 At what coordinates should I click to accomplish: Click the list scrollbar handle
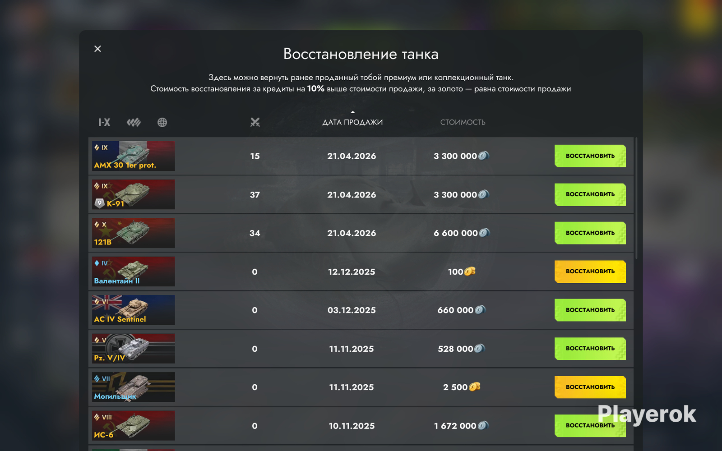click(636, 198)
